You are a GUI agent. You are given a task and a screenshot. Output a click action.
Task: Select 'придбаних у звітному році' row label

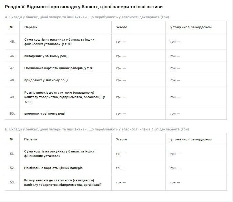pos(46,80)
